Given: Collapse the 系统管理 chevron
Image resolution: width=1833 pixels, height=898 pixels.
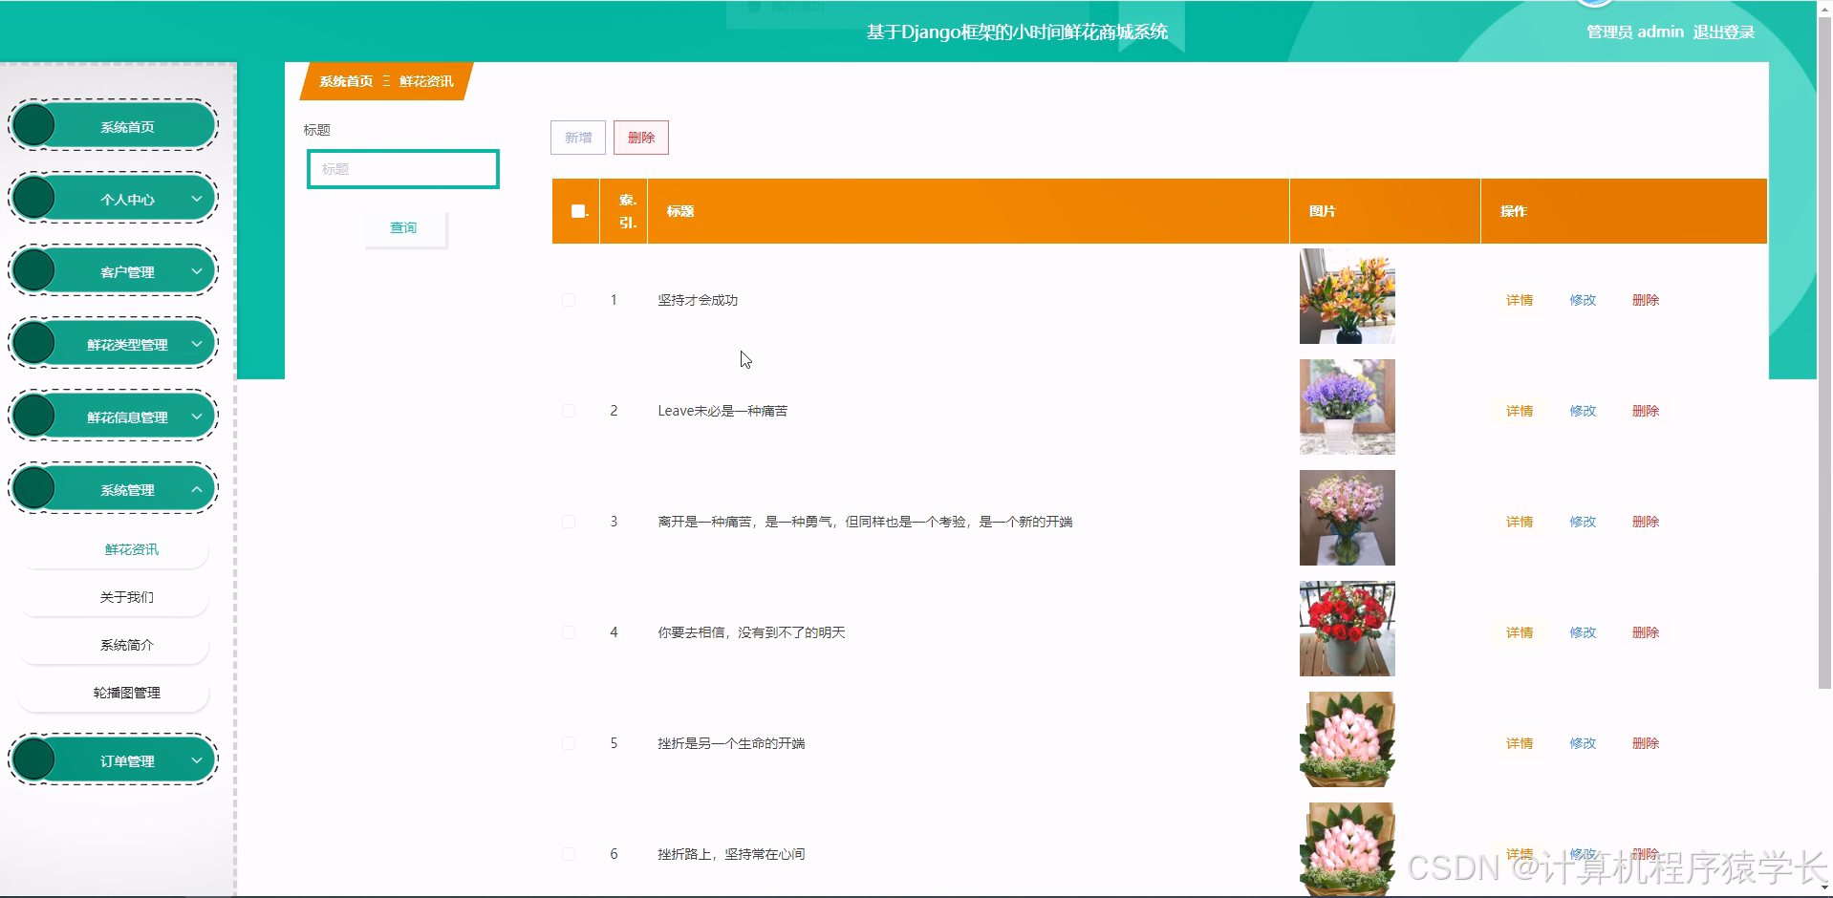Looking at the screenshot, I should point(196,489).
